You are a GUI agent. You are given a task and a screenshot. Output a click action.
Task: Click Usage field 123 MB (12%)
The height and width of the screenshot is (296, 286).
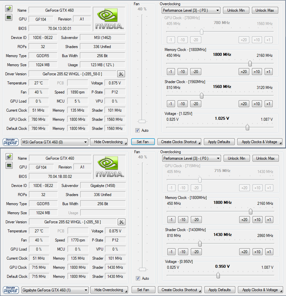(x=103, y=65)
